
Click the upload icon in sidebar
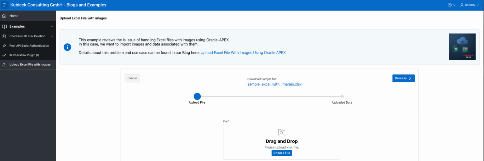tap(4, 65)
